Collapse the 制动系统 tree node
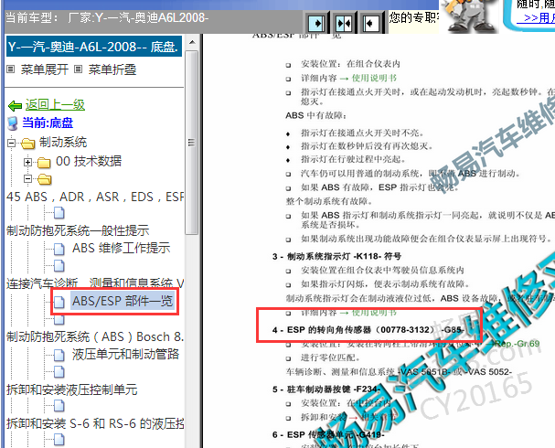 [11, 143]
